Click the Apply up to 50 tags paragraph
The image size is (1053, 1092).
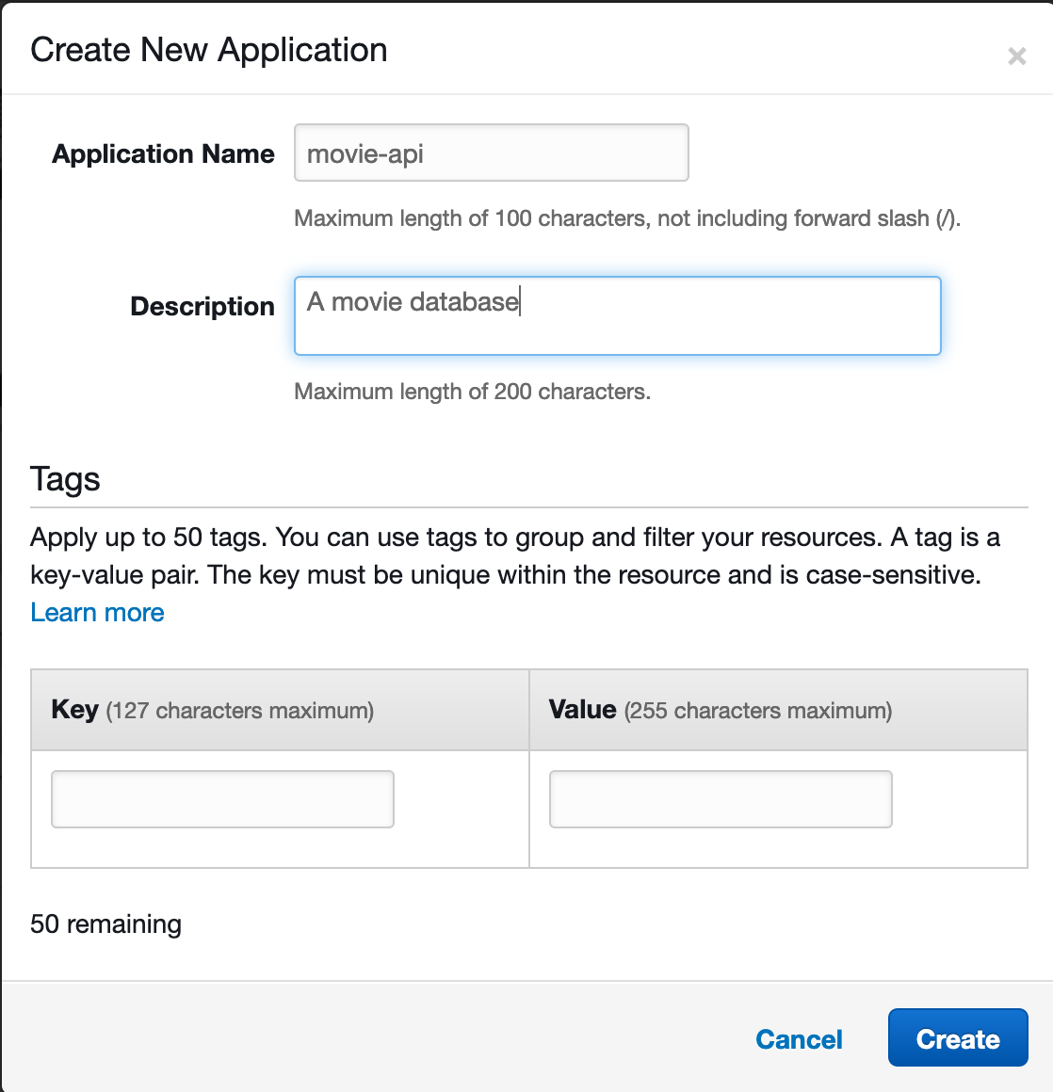click(514, 555)
